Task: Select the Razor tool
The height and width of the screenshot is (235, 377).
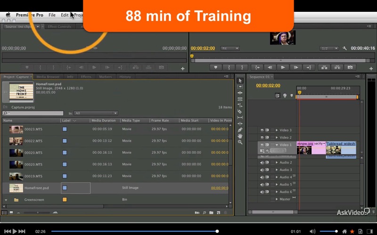Action: tap(240, 111)
